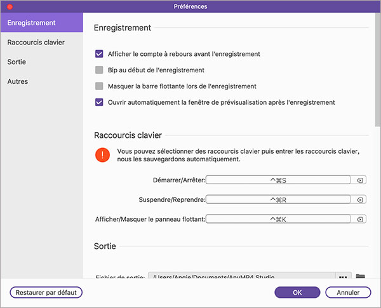
Task: Enable Masquer la barre flottante checkbox
Action: pyautogui.click(x=99, y=86)
